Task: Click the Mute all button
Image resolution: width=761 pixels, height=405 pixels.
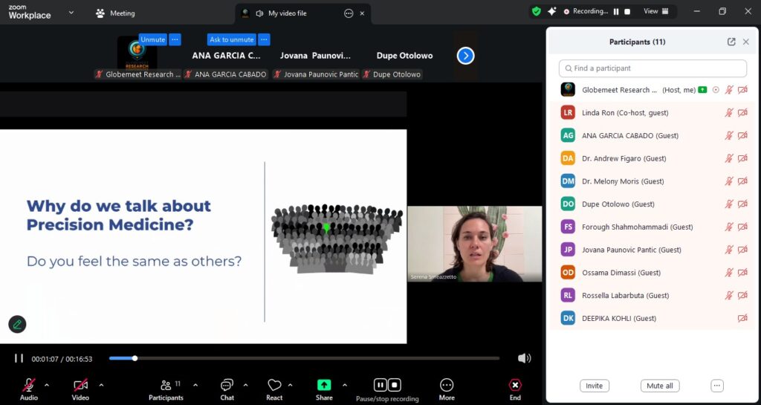Action: [659, 386]
